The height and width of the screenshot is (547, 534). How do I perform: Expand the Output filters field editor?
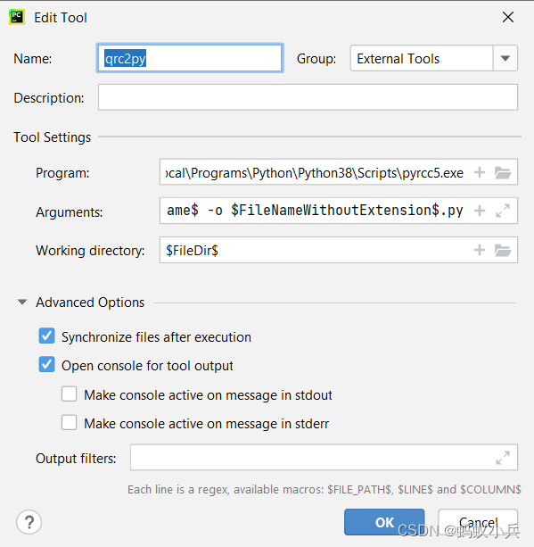503,458
